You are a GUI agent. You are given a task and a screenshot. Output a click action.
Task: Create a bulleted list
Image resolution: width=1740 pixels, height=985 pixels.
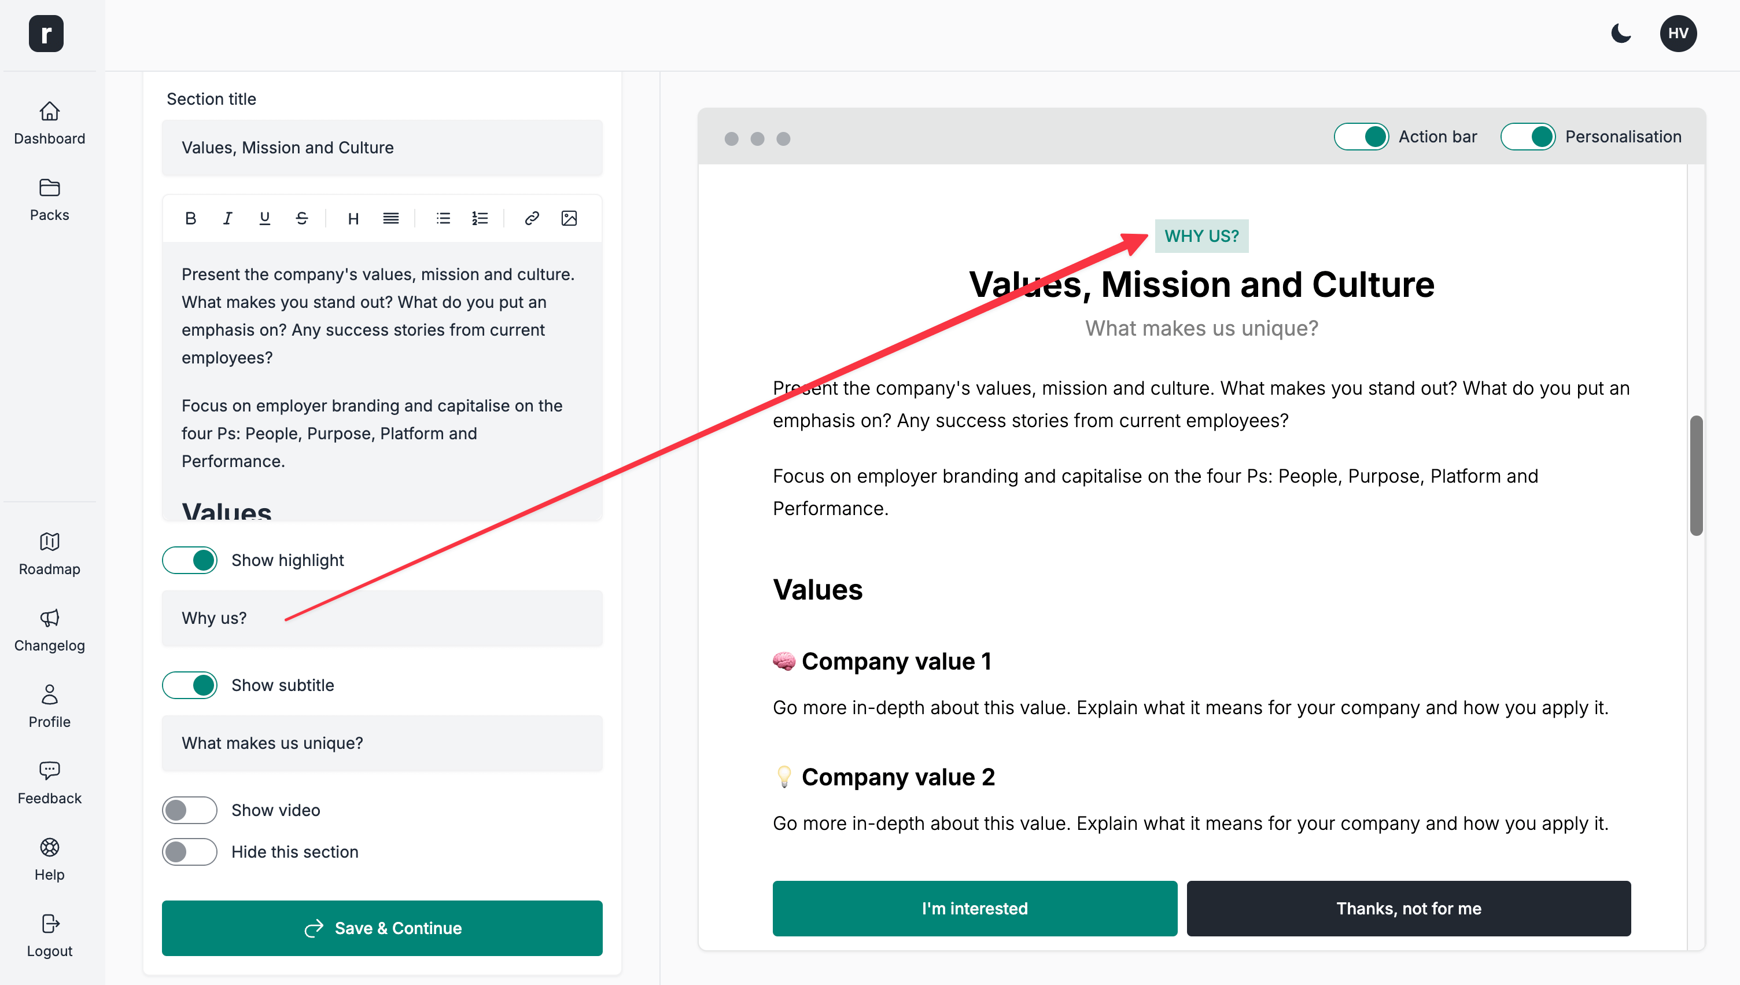click(x=443, y=218)
